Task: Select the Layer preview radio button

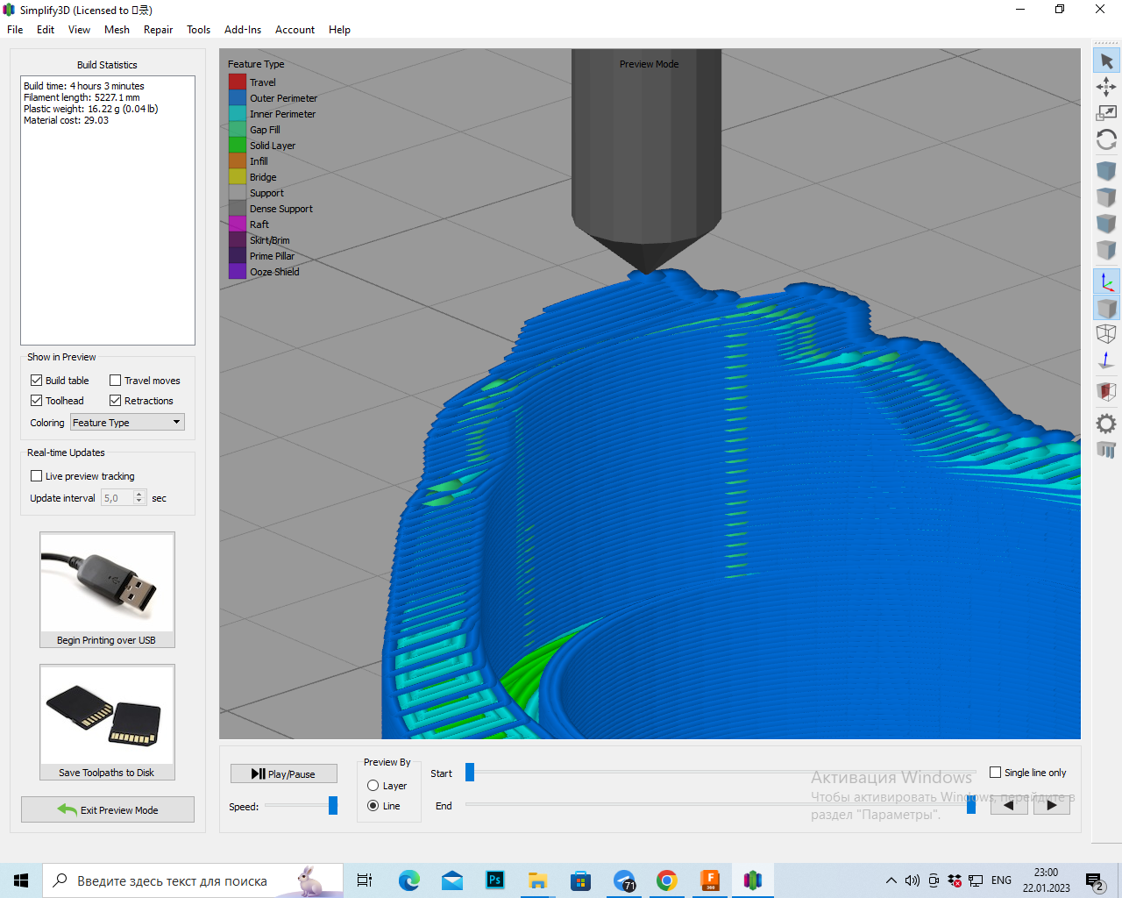Action: tap(373, 786)
